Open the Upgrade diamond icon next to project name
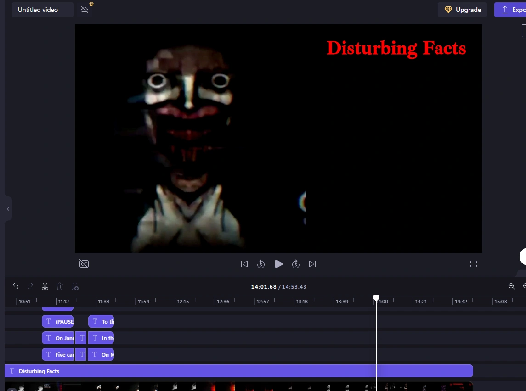 (x=91, y=4)
